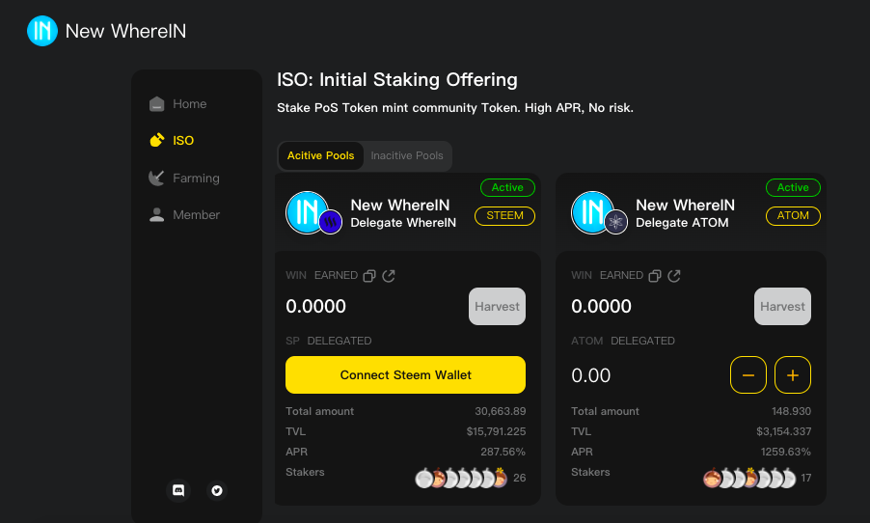This screenshot has width=870, height=523.
Task: Switch to the Inacitive Pools tab
Action: coord(407,155)
